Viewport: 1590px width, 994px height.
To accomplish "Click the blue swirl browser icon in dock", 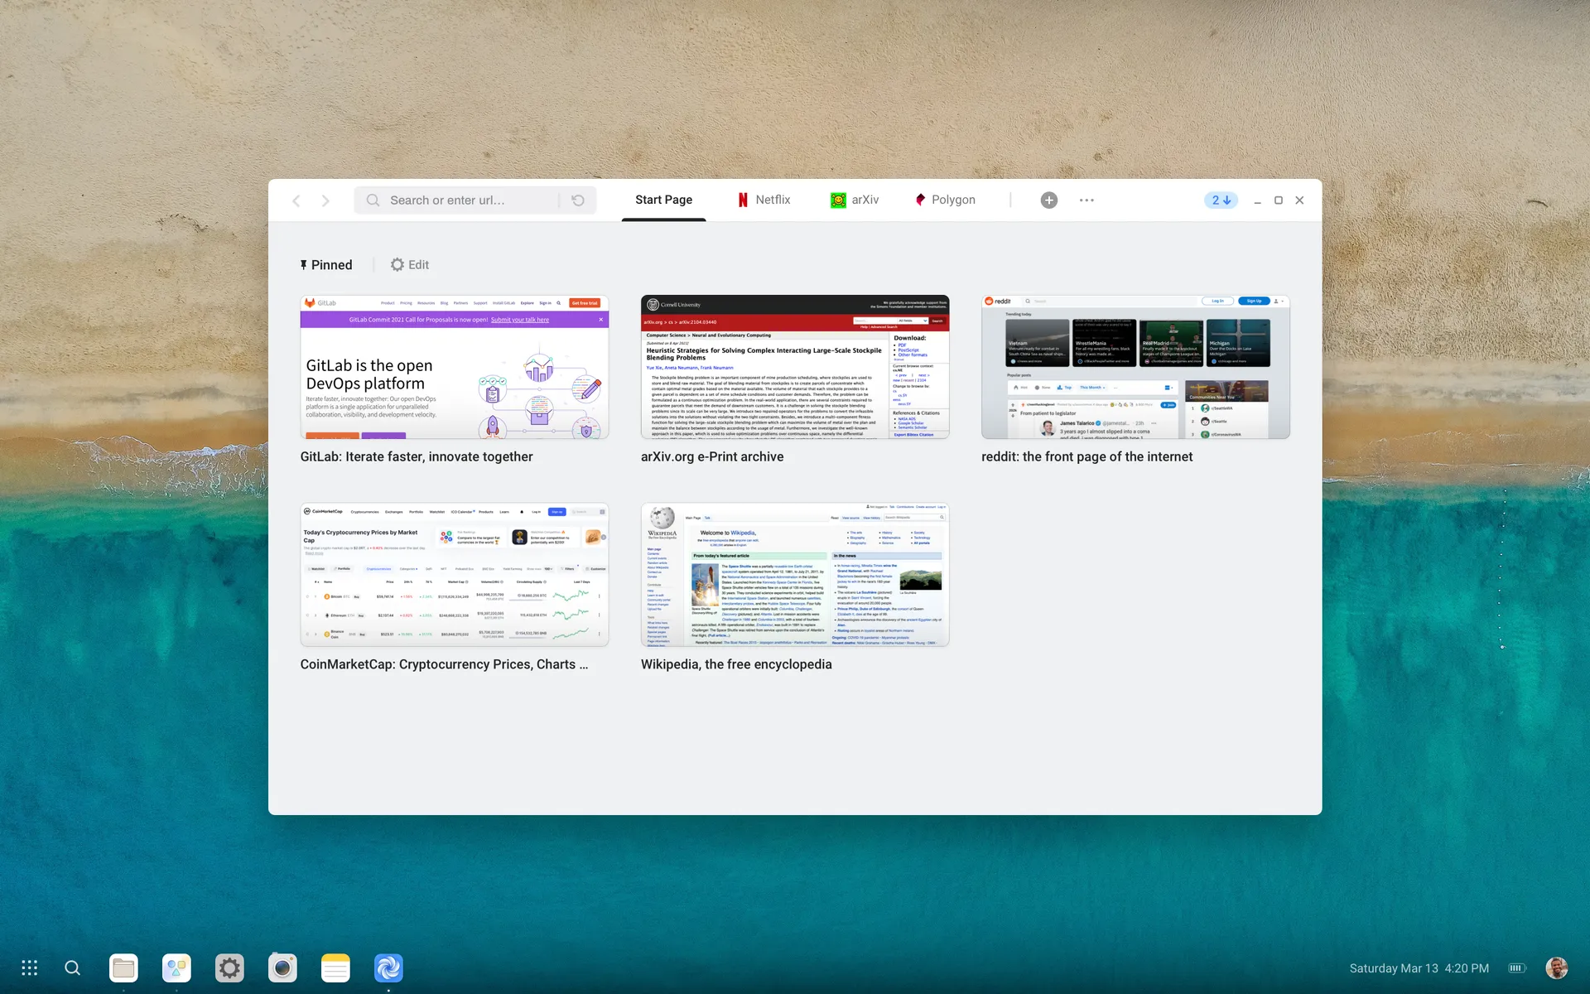I will click(x=388, y=967).
